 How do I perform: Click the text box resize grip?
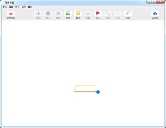[95, 91]
